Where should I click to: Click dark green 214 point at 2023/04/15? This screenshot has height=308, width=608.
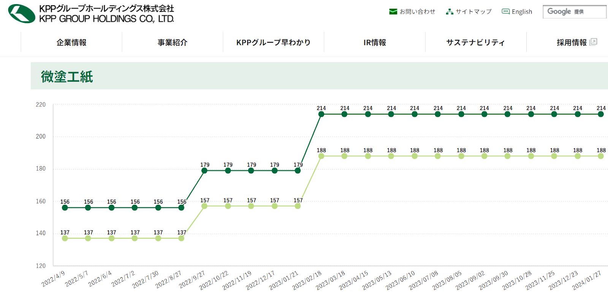(x=368, y=114)
